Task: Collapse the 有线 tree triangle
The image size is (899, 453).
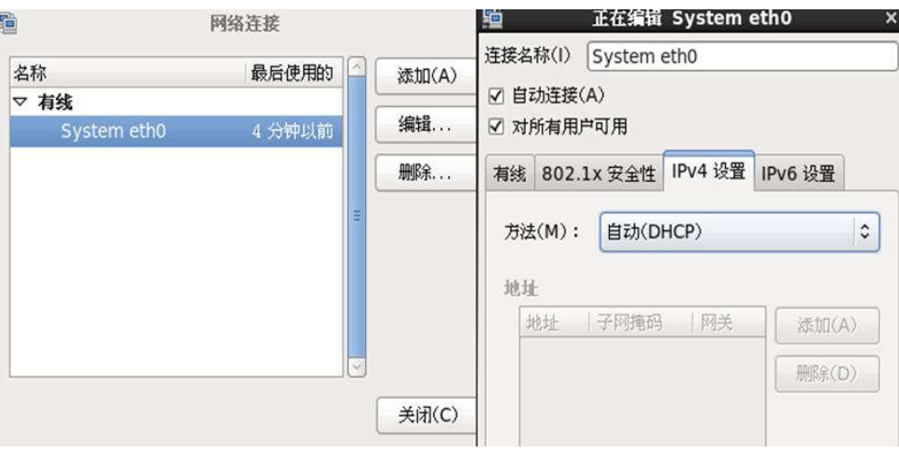Action: (20, 103)
